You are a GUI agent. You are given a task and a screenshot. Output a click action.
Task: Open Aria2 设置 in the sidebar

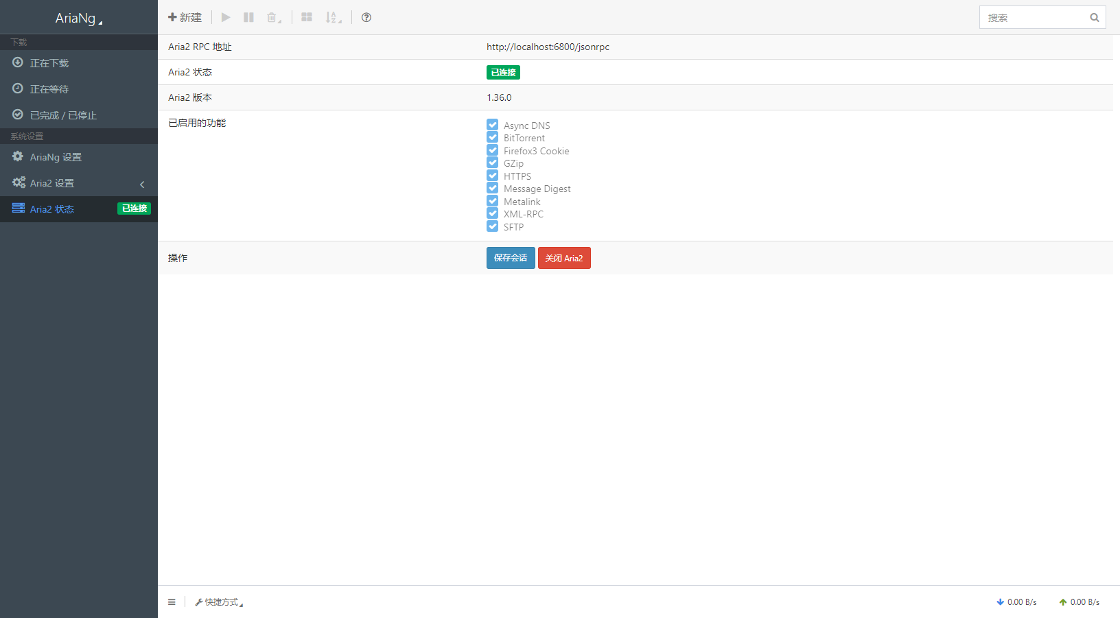coord(79,183)
